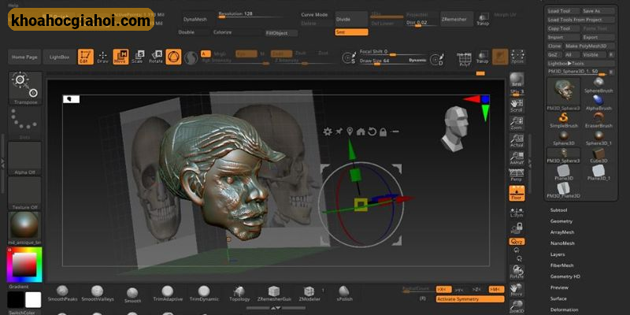Select the SimpleBrush tool thumbnail
This screenshot has height=315, width=630.
(564, 120)
